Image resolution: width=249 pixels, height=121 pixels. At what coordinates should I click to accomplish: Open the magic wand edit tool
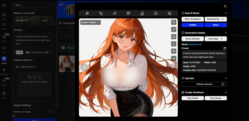pos(87,13)
